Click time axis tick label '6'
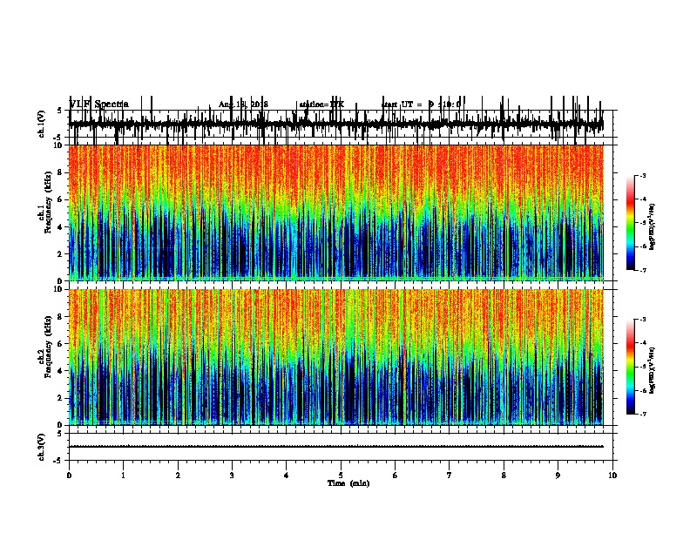This screenshot has height=533, width=690. pyautogui.click(x=396, y=476)
